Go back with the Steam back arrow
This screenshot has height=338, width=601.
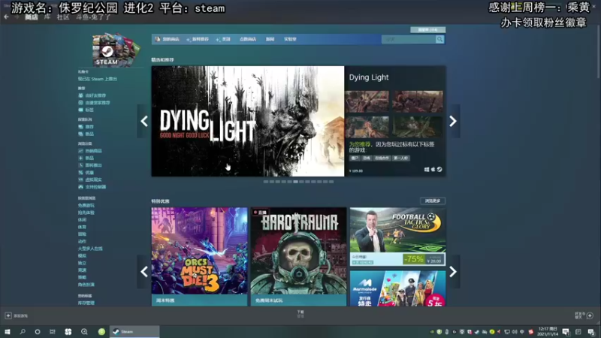pos(6,17)
